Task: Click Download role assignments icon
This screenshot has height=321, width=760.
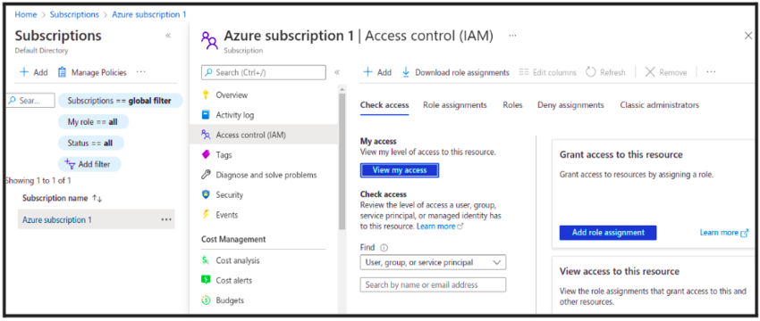Action: [x=406, y=72]
